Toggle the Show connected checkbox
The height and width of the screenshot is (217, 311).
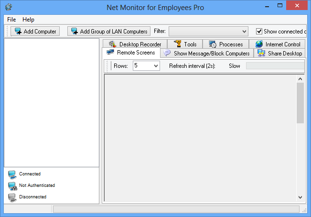point(259,32)
